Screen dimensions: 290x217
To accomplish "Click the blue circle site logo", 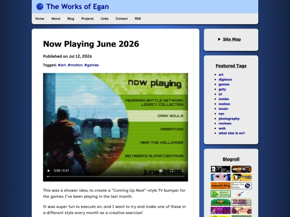I will click(x=40, y=6).
